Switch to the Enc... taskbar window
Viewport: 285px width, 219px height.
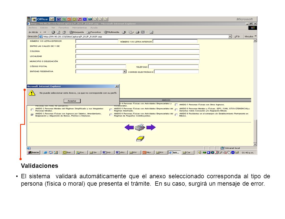(x=81, y=153)
